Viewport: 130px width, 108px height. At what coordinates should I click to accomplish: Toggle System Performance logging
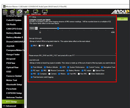(68, 67)
